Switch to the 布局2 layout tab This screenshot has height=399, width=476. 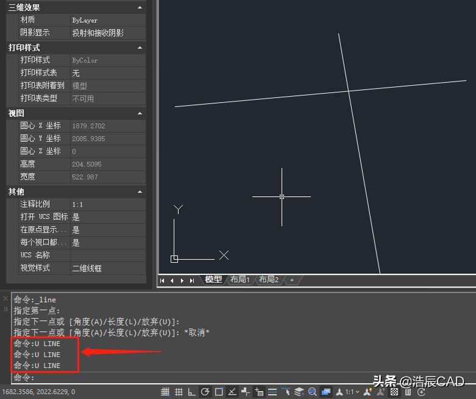coord(269,280)
